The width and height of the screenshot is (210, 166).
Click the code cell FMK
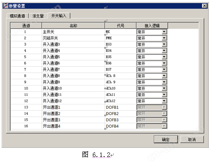(121, 38)
